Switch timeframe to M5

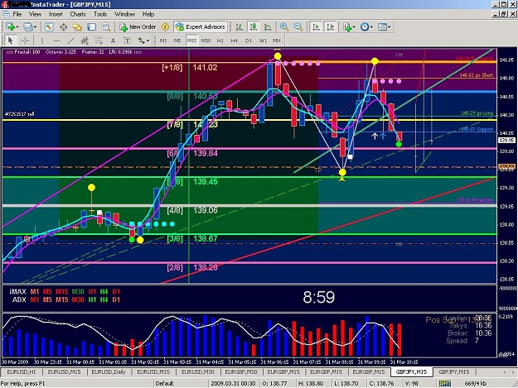pyautogui.click(x=177, y=41)
